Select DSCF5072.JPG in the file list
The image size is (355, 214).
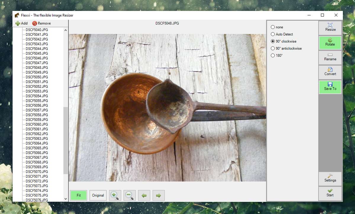coord(37,182)
